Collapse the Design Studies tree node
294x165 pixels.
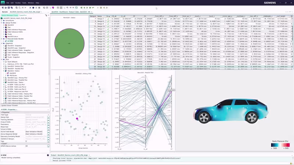[2, 23]
